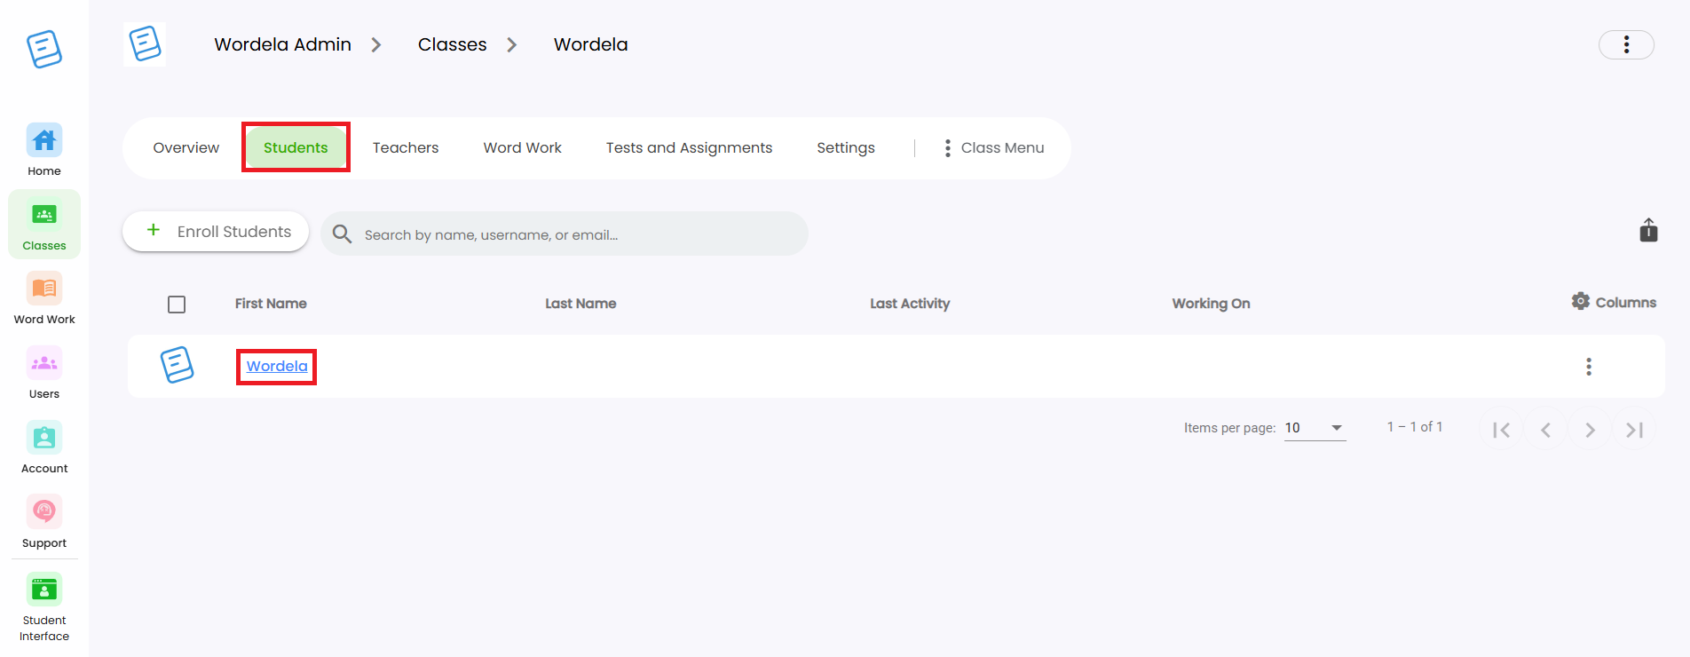Open Account in the sidebar

pos(44,447)
